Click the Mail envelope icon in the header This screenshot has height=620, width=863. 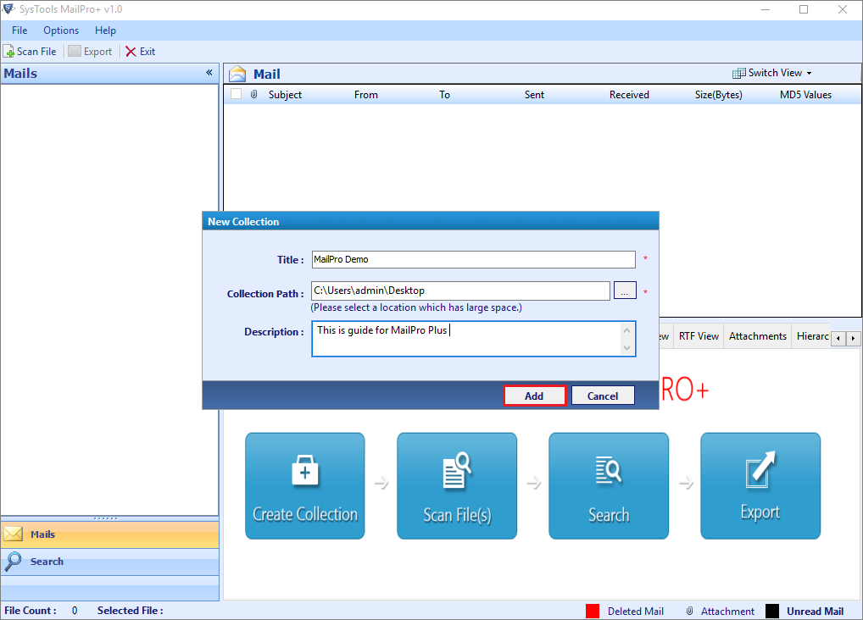[237, 74]
